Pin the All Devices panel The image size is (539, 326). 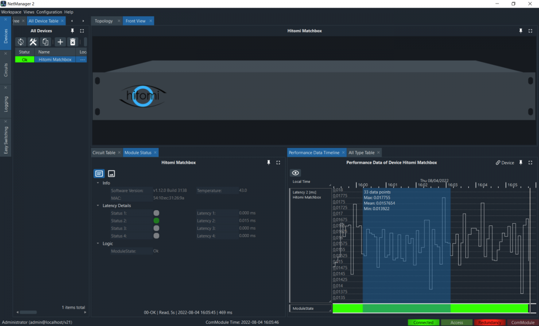tap(72, 31)
